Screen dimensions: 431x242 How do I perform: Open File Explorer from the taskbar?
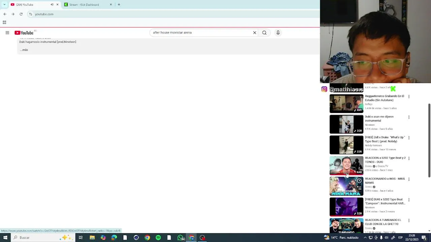pyautogui.click(x=92, y=238)
